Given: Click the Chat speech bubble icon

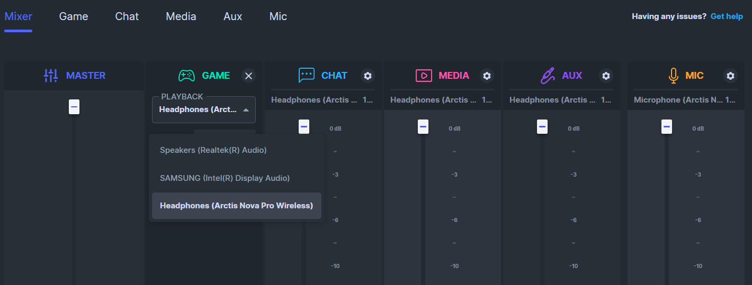Looking at the screenshot, I should coord(307,76).
